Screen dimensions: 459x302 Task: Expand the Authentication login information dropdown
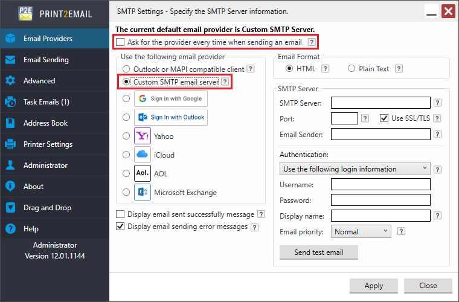click(355, 169)
